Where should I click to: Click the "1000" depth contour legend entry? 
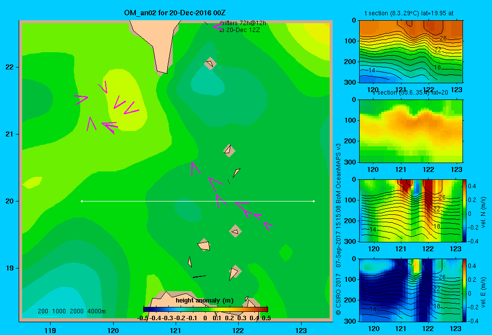pos(59,311)
